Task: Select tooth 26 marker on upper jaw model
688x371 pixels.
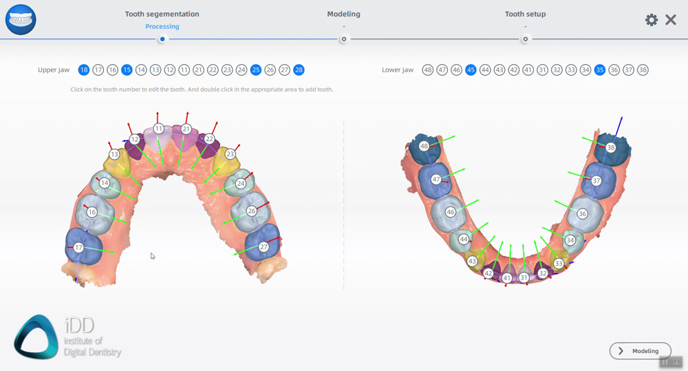Action: [252, 211]
